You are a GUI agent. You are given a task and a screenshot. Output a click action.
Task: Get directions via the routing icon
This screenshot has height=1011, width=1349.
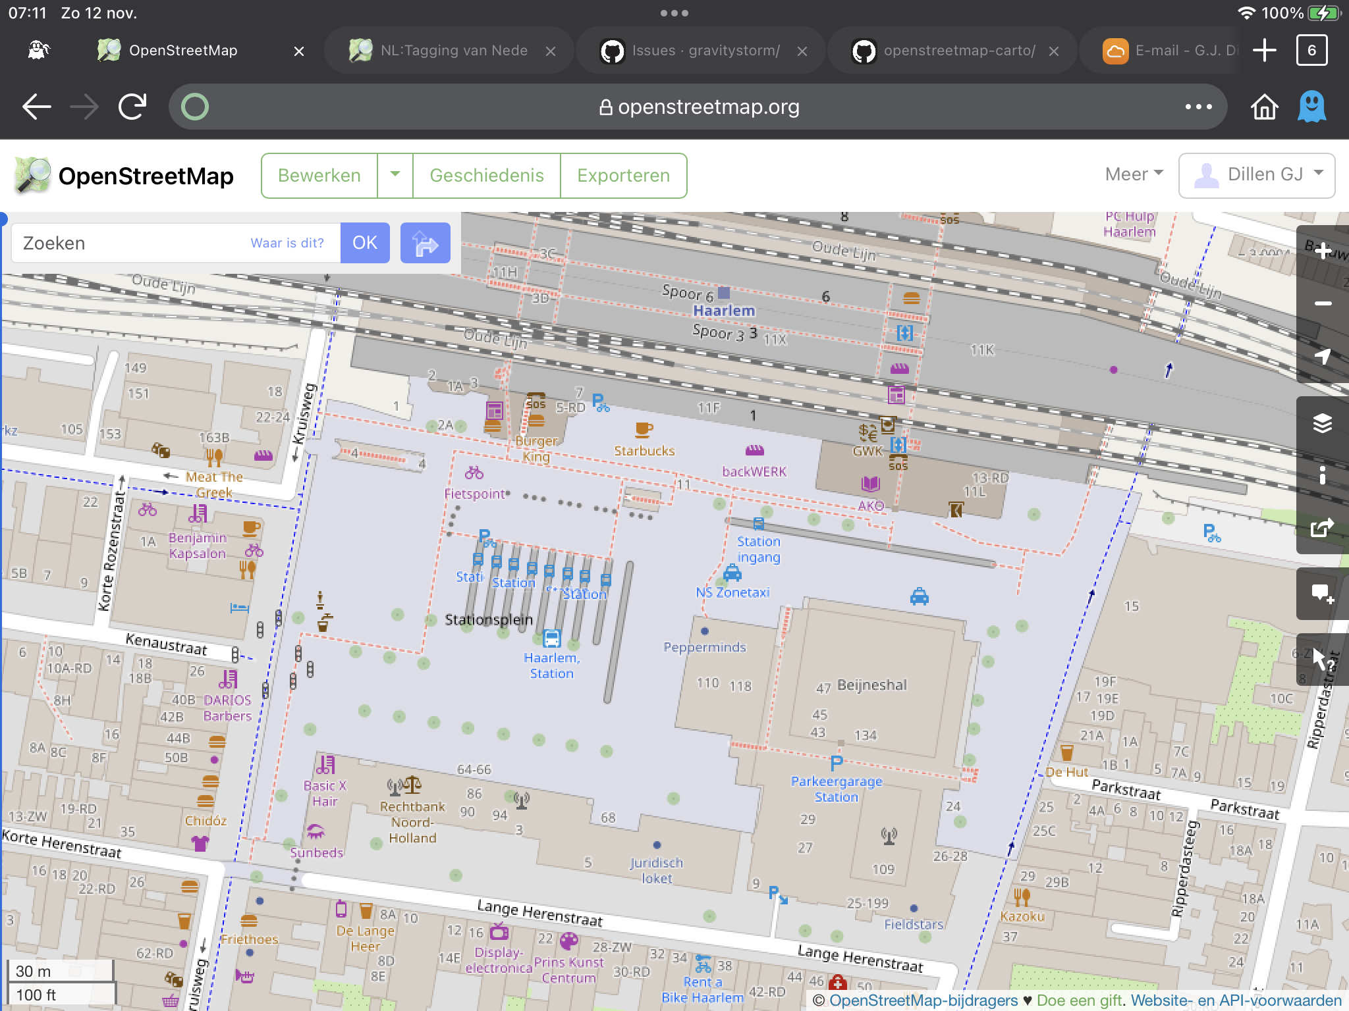coord(425,242)
